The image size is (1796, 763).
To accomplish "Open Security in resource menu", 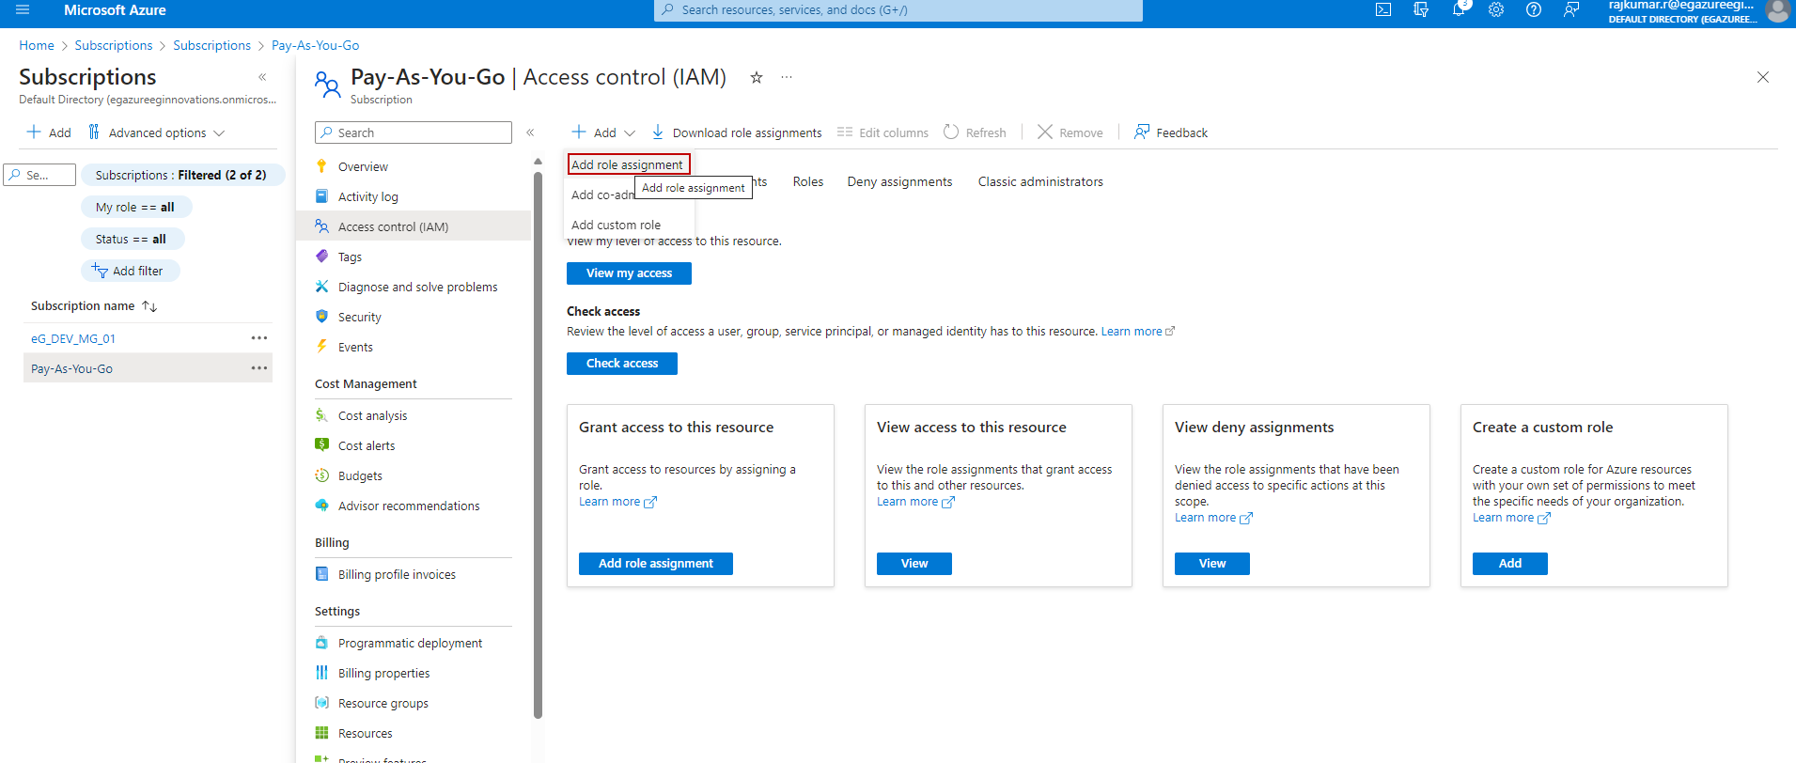I will (359, 317).
